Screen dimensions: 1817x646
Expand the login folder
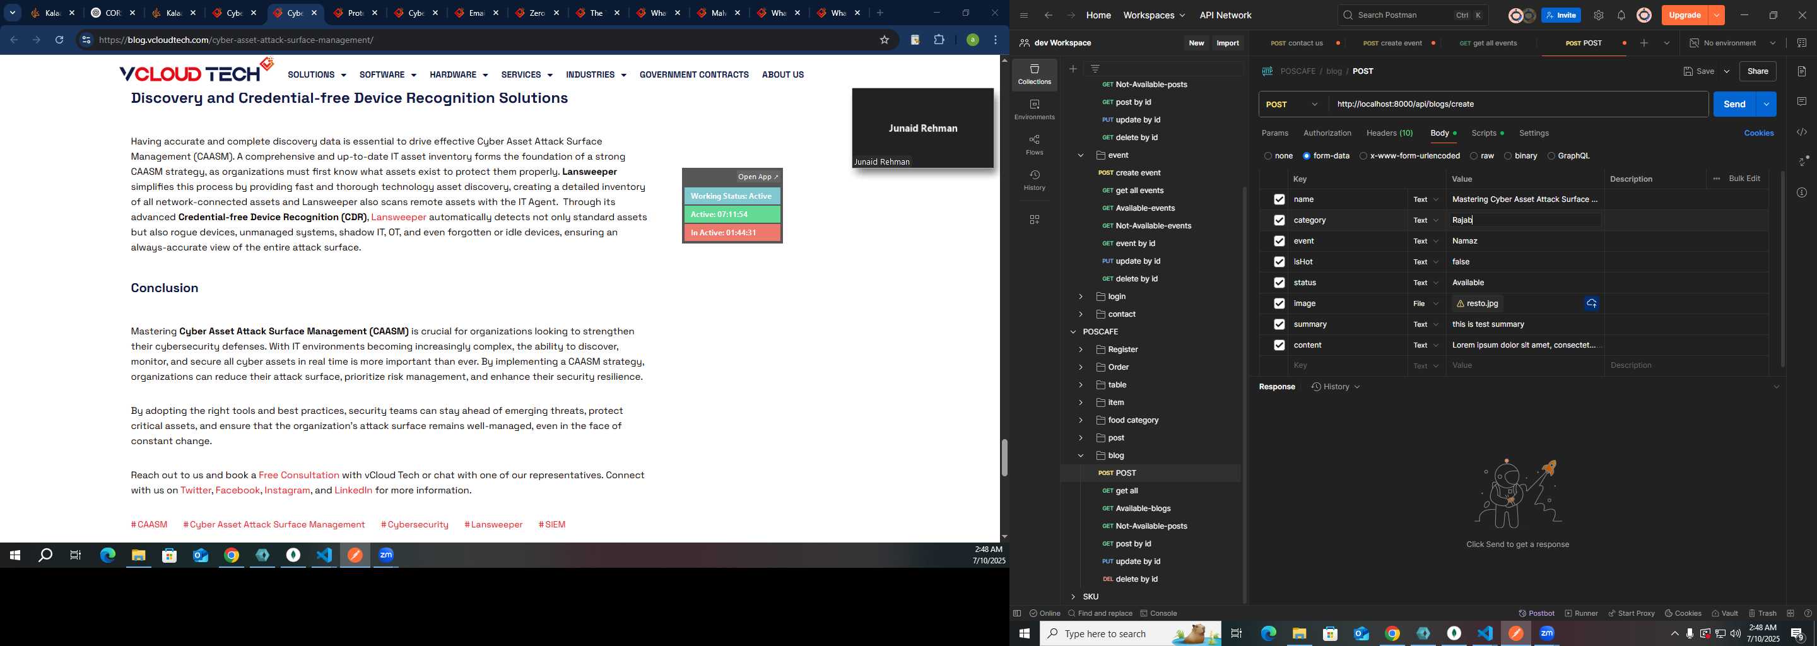[x=1080, y=297]
